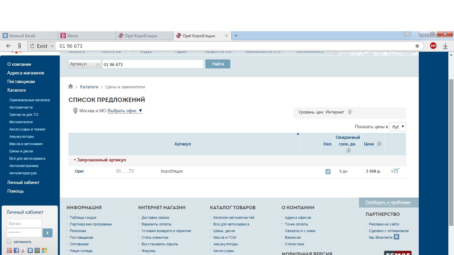Click the expand arrow above table header

pos(298,134)
